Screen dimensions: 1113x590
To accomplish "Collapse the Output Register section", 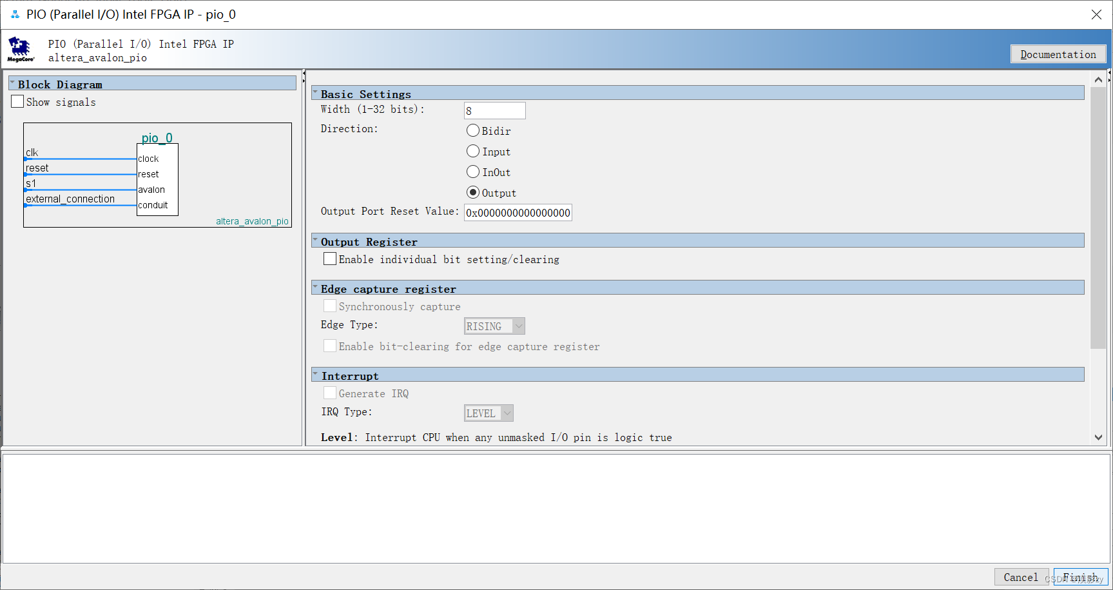I will (x=316, y=241).
